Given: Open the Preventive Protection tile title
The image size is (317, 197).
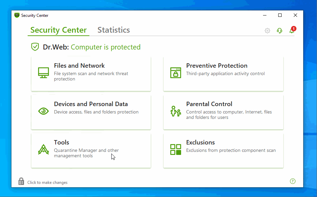Looking at the screenshot, I should pos(217,66).
